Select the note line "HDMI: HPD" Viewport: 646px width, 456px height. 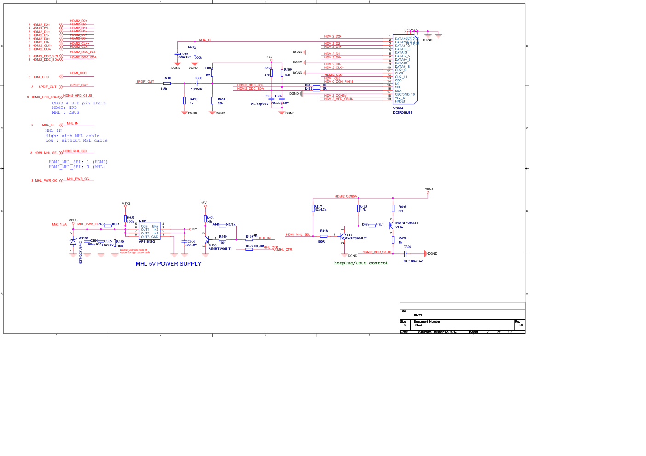(64, 108)
